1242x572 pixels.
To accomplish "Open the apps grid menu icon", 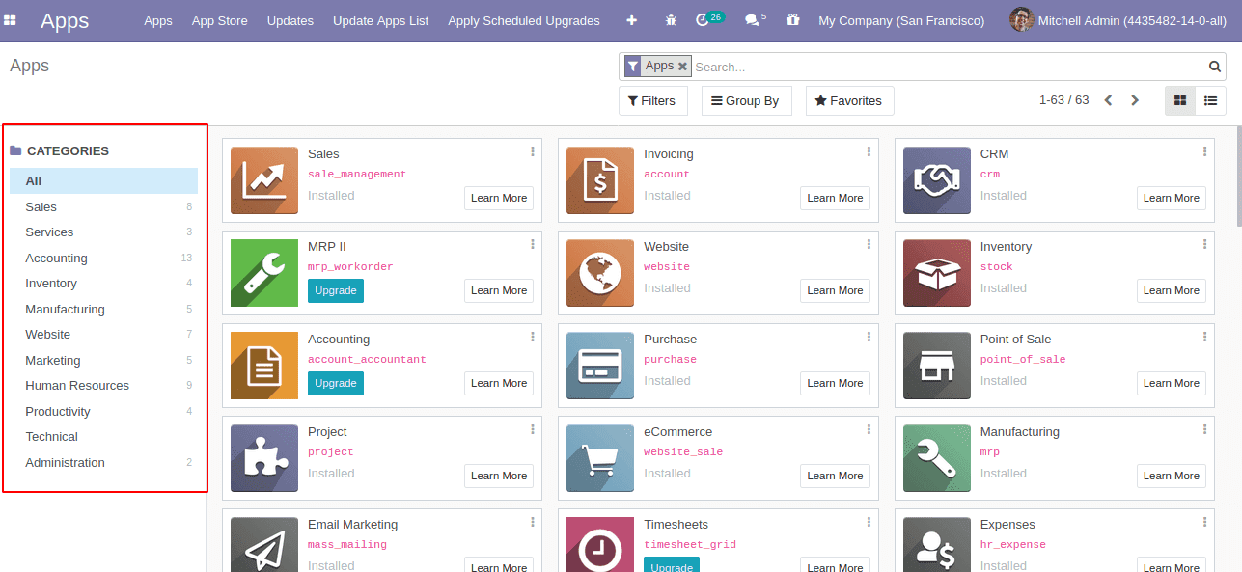I will (x=11, y=19).
